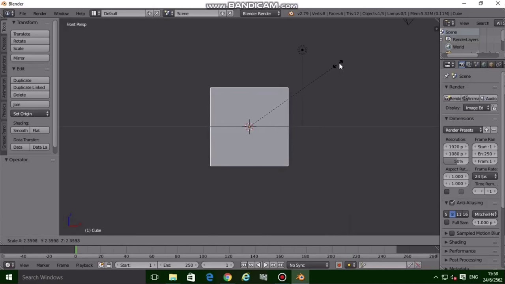505x284 pixels.
Task: Open Windows Task View
Action: [154, 277]
